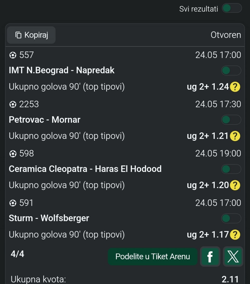The image size is (250, 284).
Task: Share ticket on Facebook
Action: (x=210, y=256)
